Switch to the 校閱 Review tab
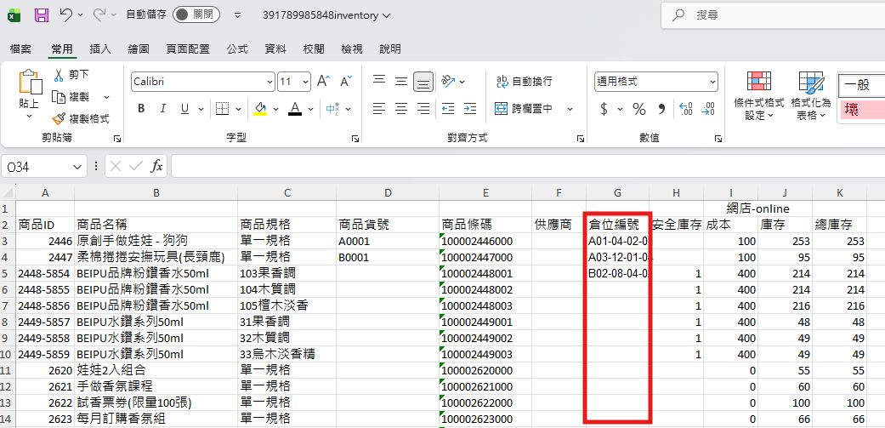 pos(314,49)
